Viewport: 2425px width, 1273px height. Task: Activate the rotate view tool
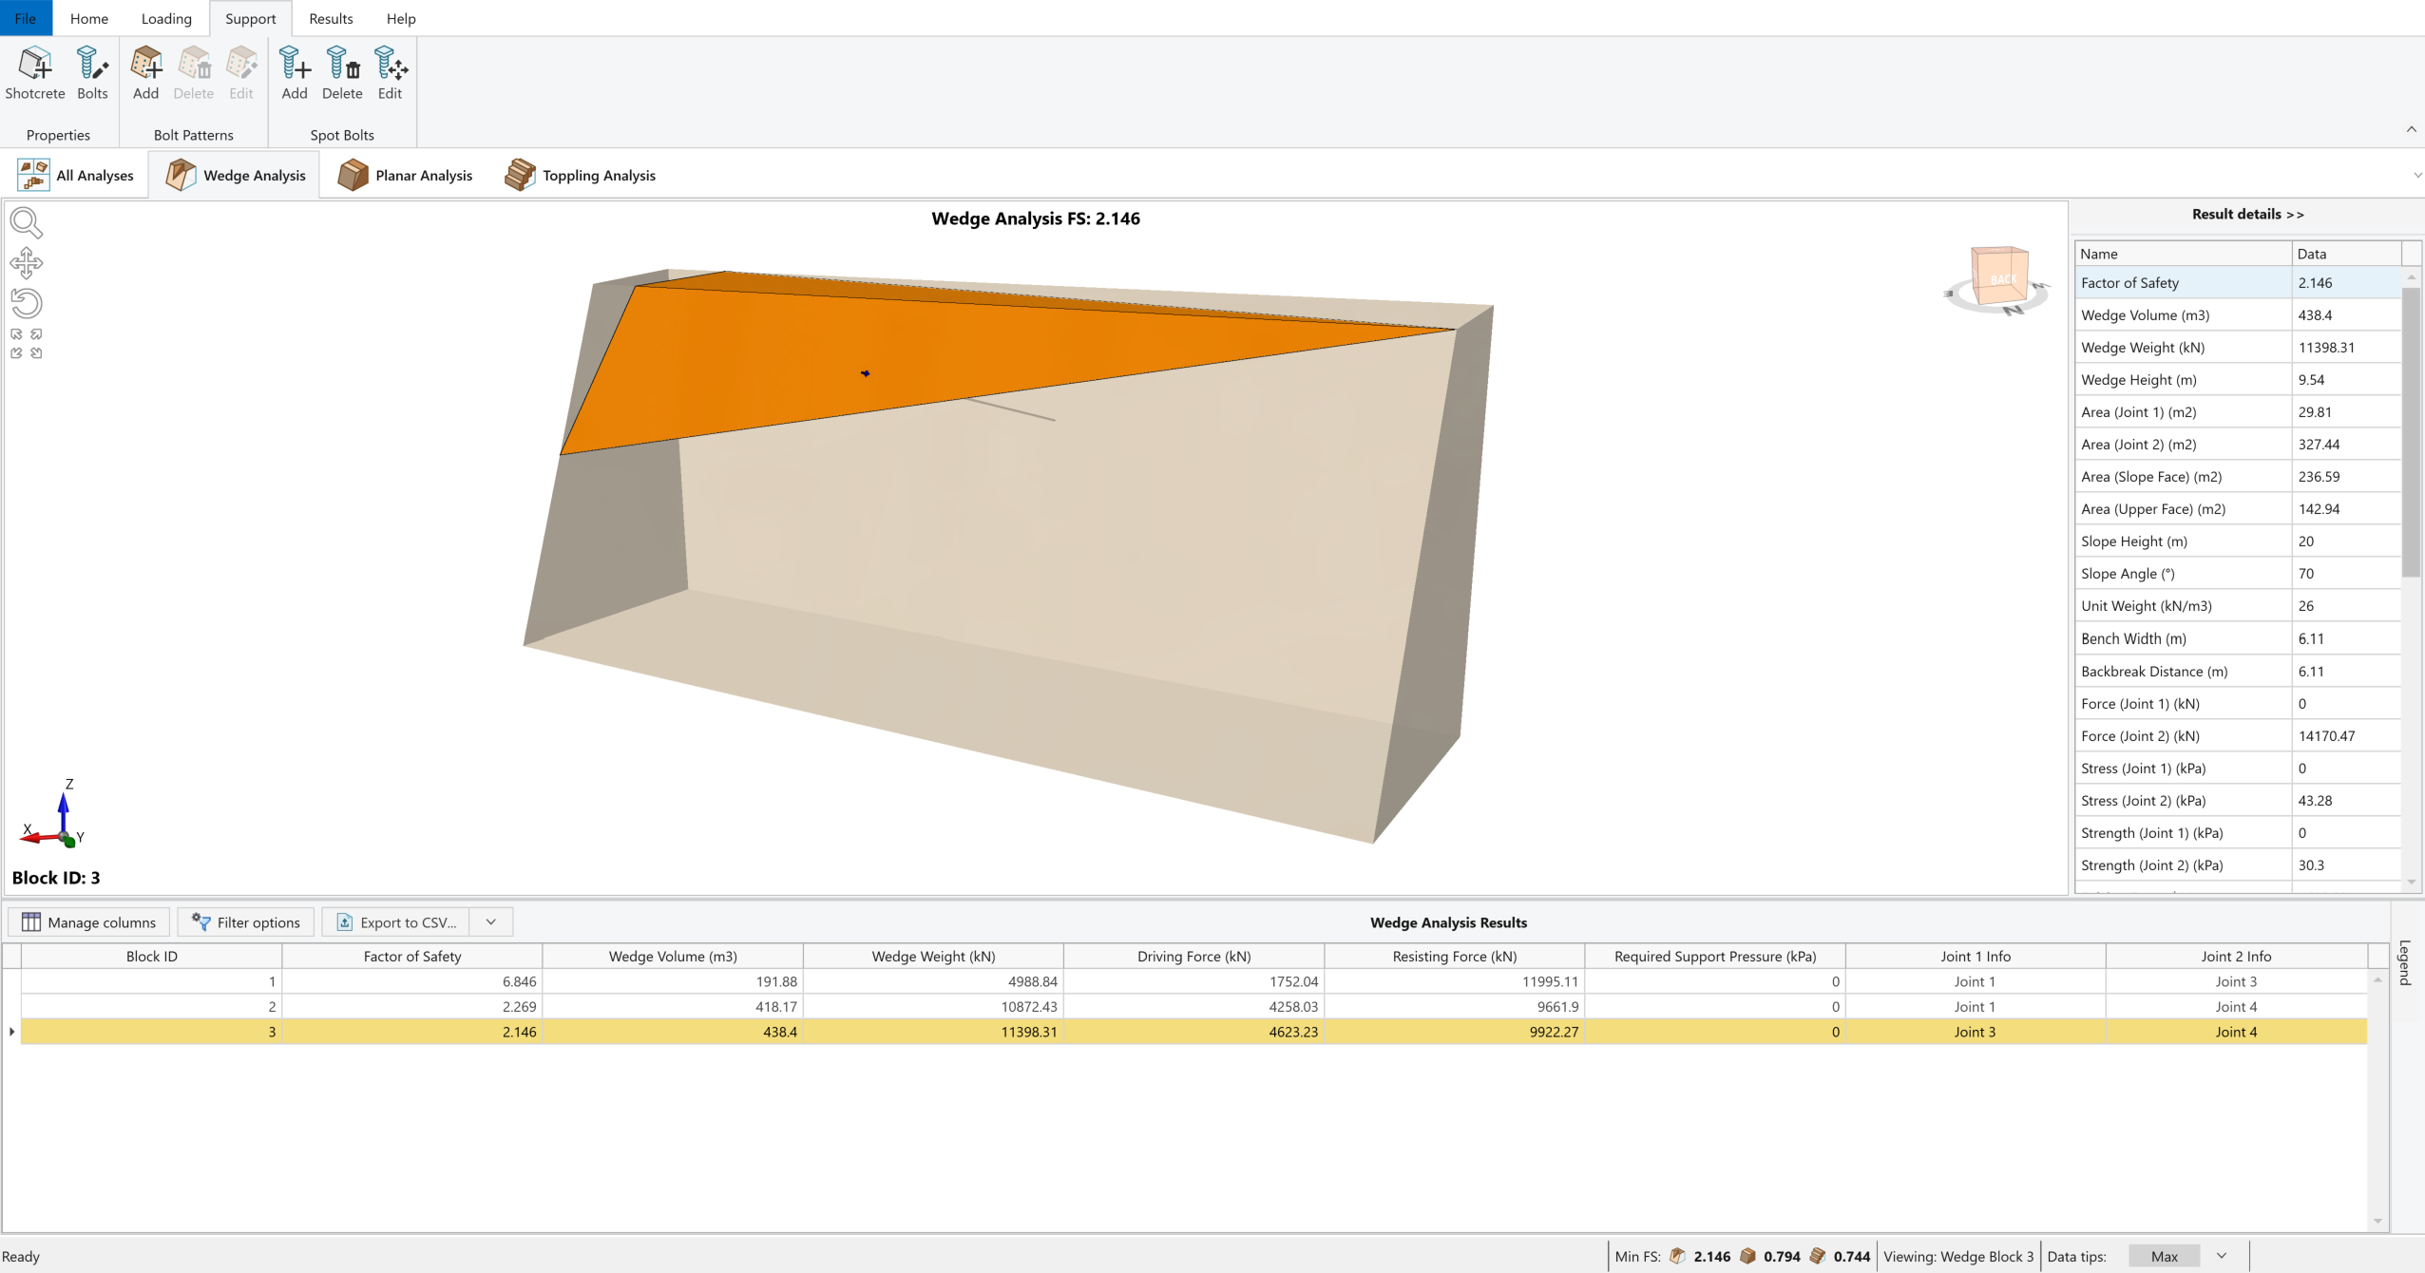(x=26, y=303)
